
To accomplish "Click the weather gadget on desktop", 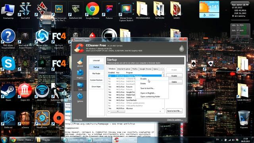I will pos(209,9).
